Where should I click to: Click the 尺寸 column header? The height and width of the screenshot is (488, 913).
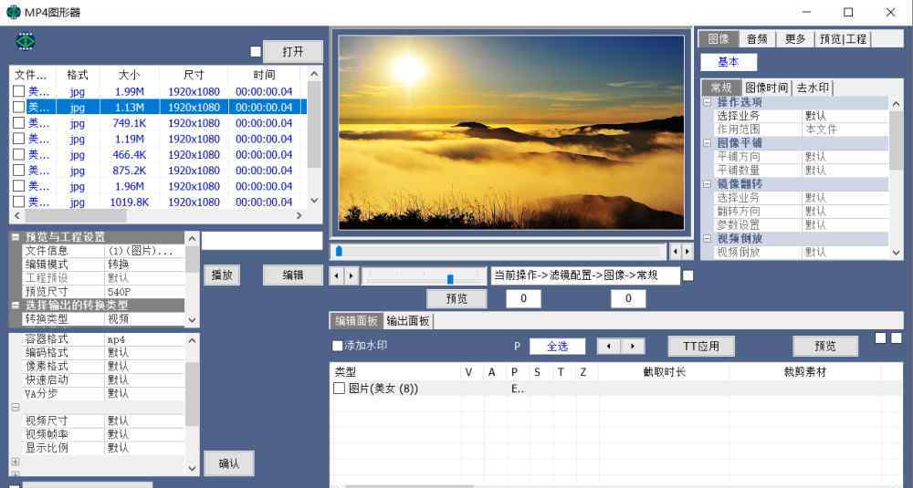194,75
